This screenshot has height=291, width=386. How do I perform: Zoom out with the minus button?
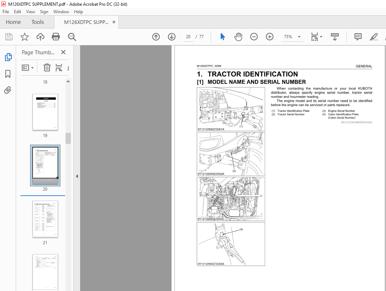(x=254, y=37)
